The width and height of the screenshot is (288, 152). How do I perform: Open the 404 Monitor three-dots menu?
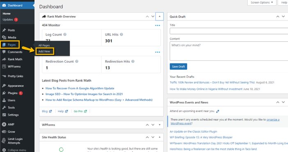pos(158,25)
